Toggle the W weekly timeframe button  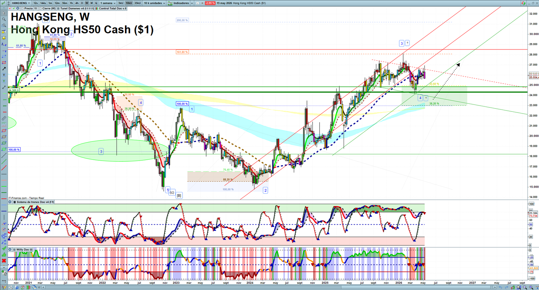pyautogui.click(x=87, y=3)
